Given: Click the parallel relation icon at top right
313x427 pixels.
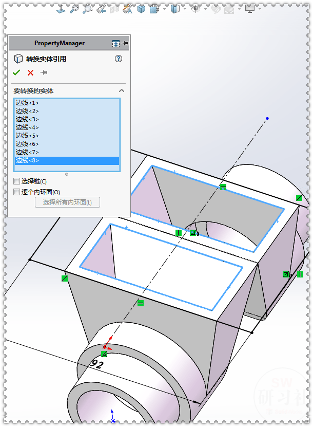Looking at the screenshot, I should pyautogui.click(x=299, y=198).
